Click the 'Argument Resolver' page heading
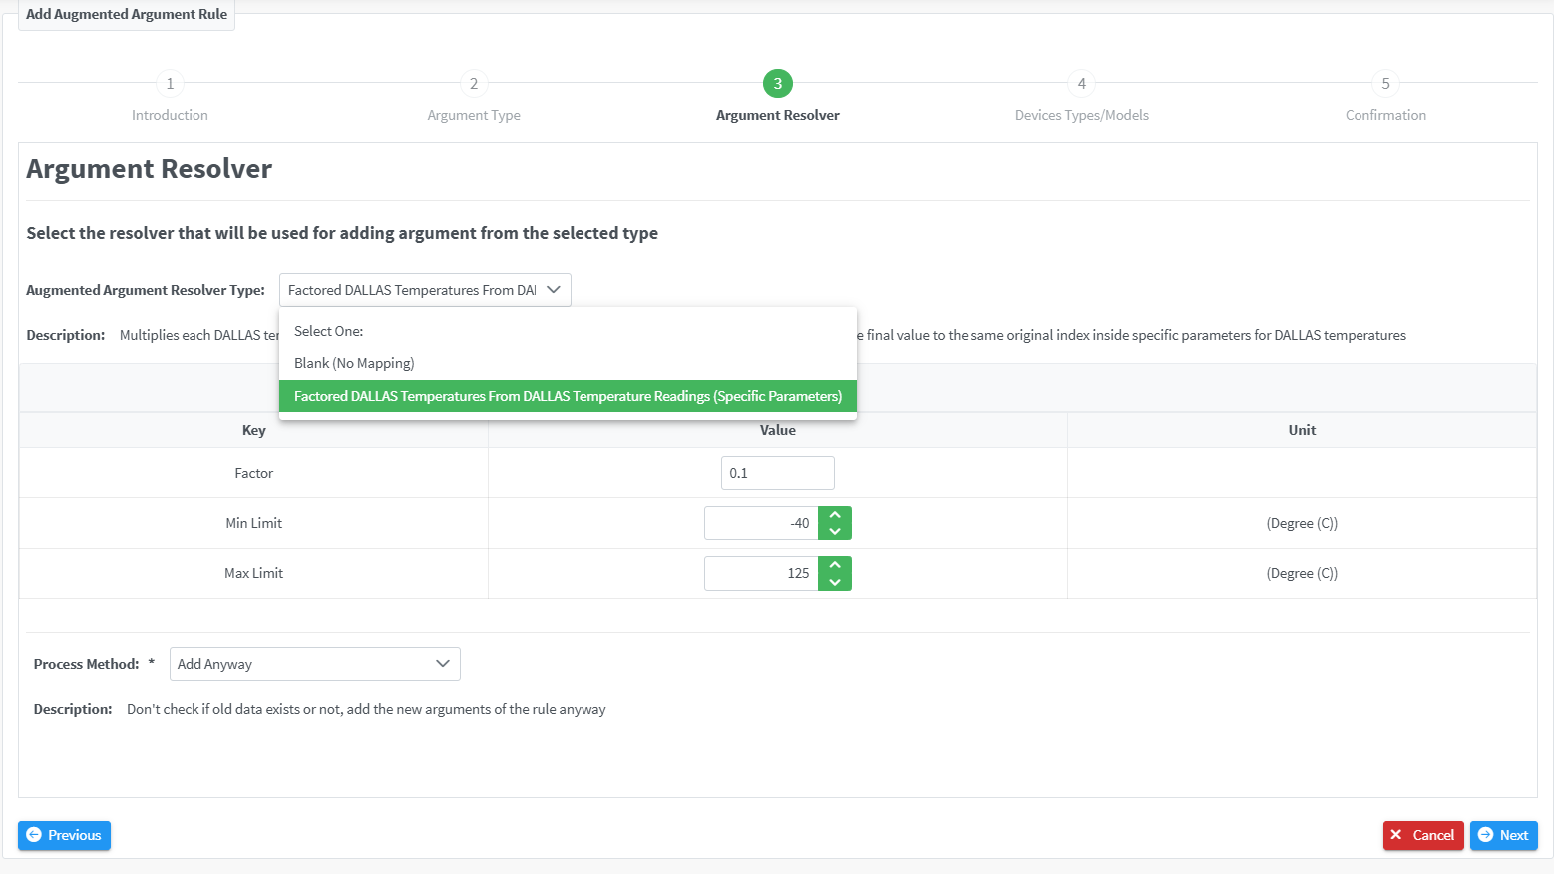1554x874 pixels. [150, 169]
